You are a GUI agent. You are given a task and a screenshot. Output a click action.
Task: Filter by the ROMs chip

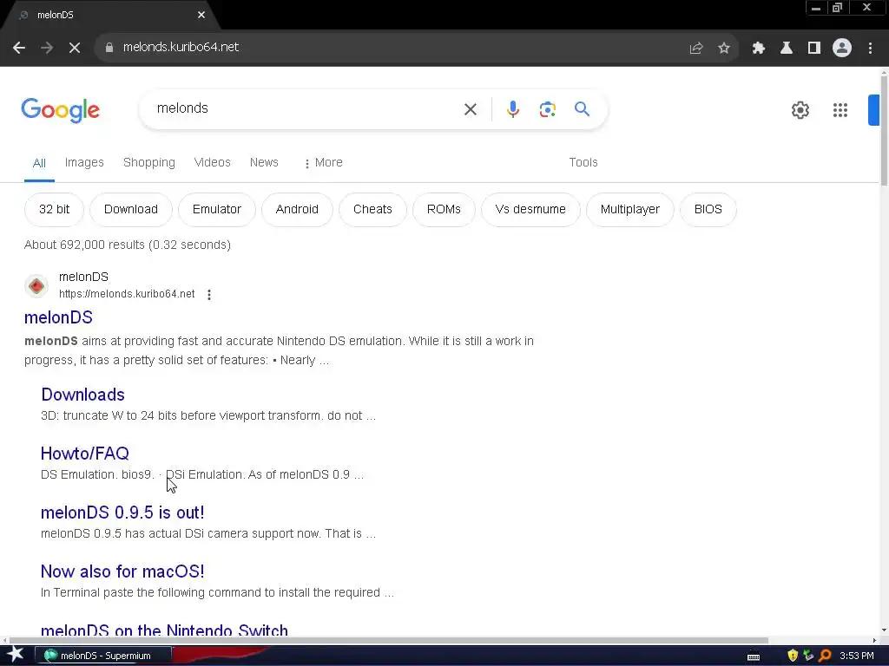click(x=444, y=210)
